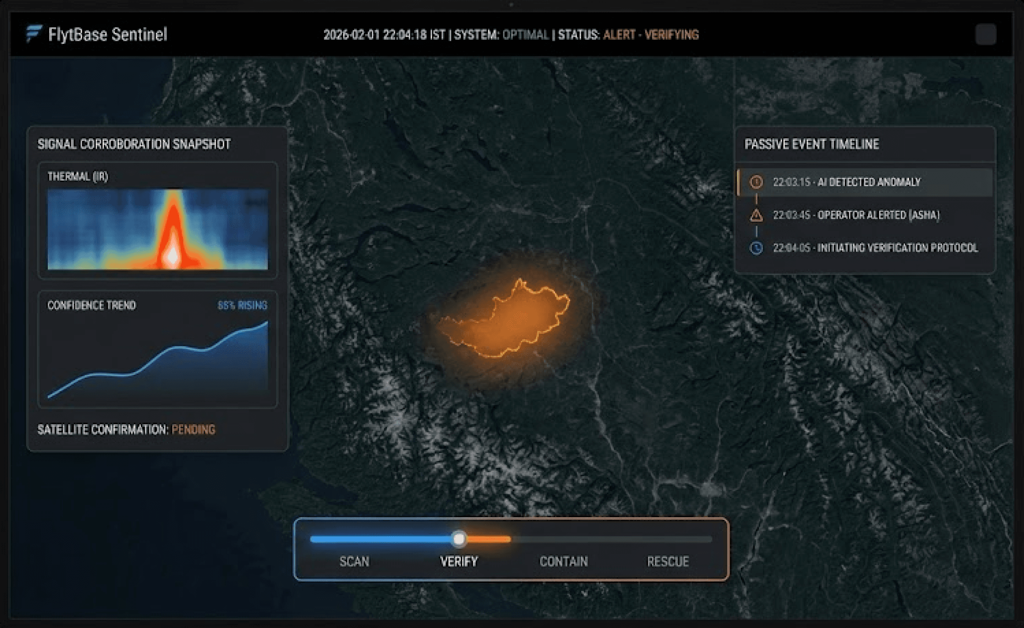Click the 88% RISING confidence label
This screenshot has height=628, width=1024.
tap(242, 305)
